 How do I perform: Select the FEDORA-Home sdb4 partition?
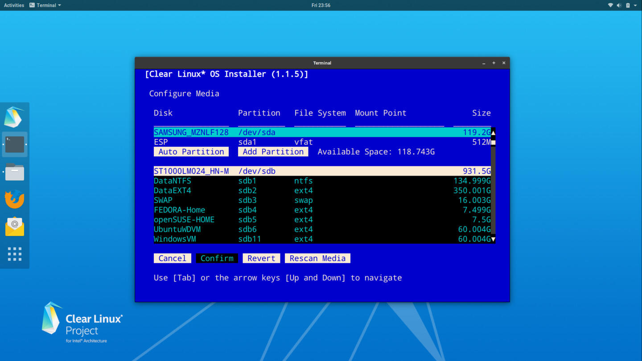322,210
